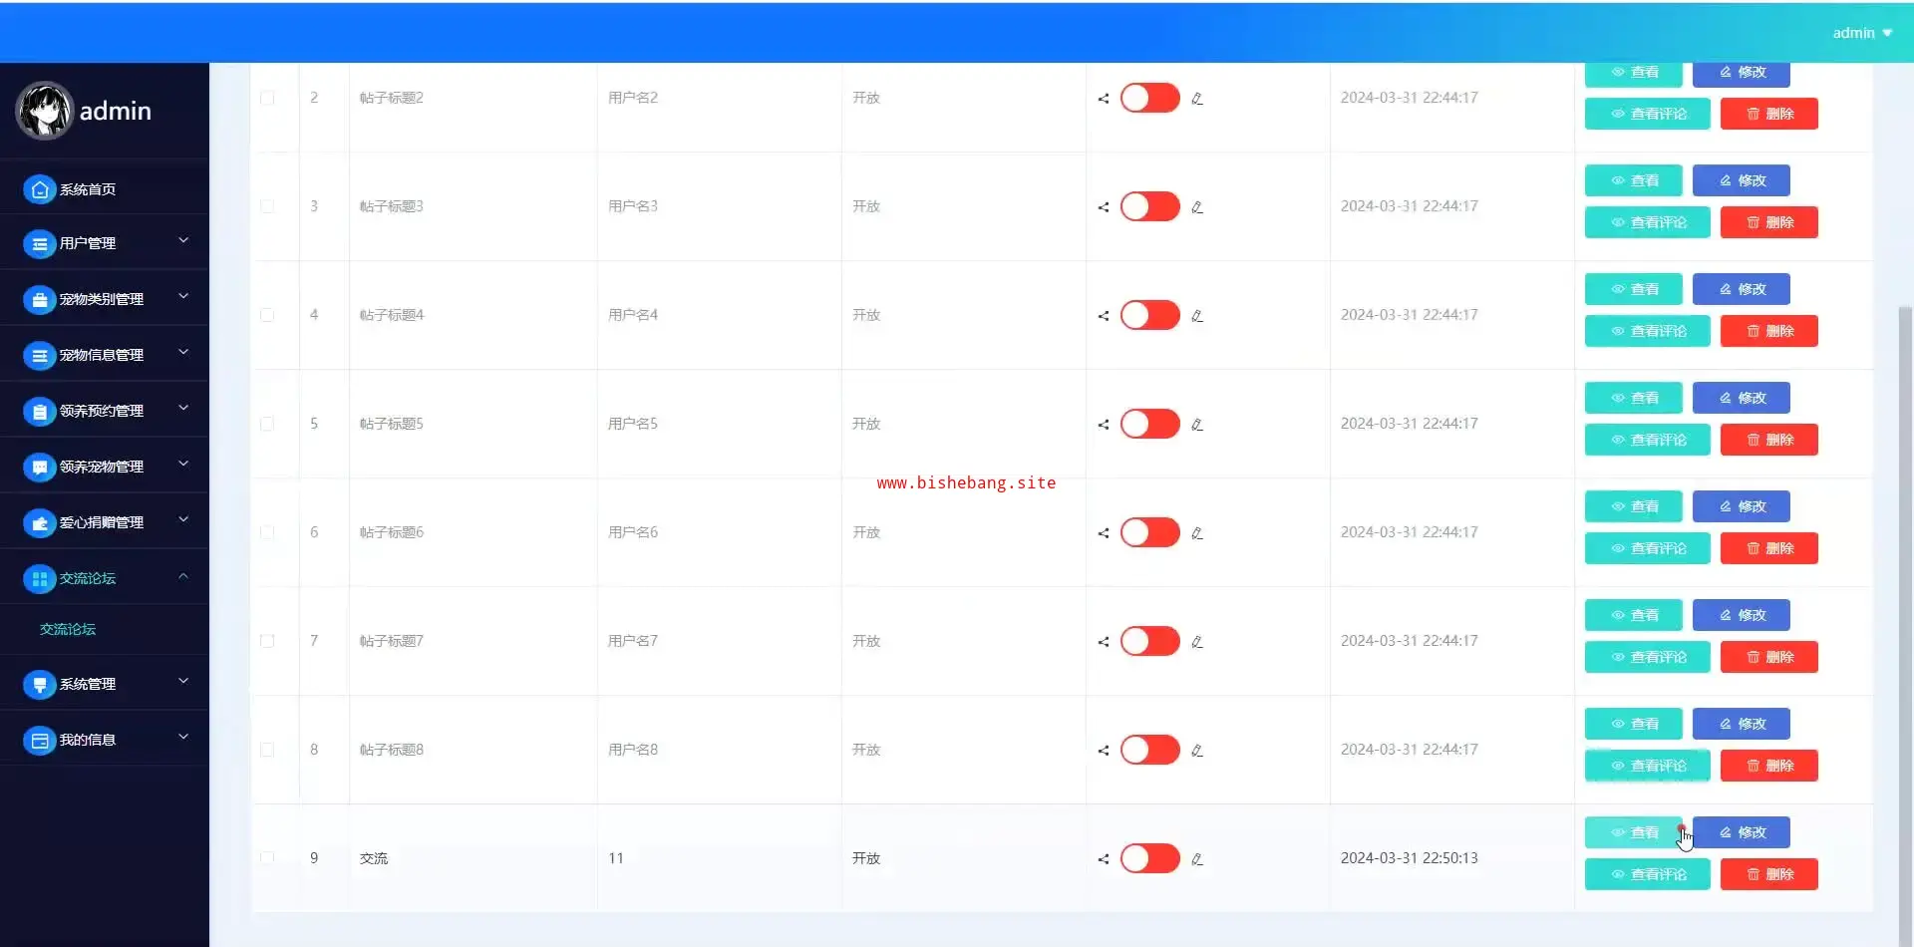Click the eye icon on 查看 for 帖子标题5

(x=1618, y=398)
